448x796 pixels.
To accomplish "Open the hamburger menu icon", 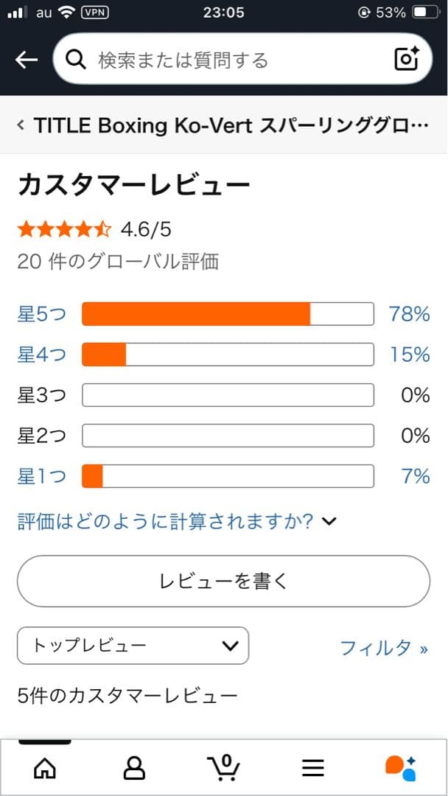I will pyautogui.click(x=313, y=768).
